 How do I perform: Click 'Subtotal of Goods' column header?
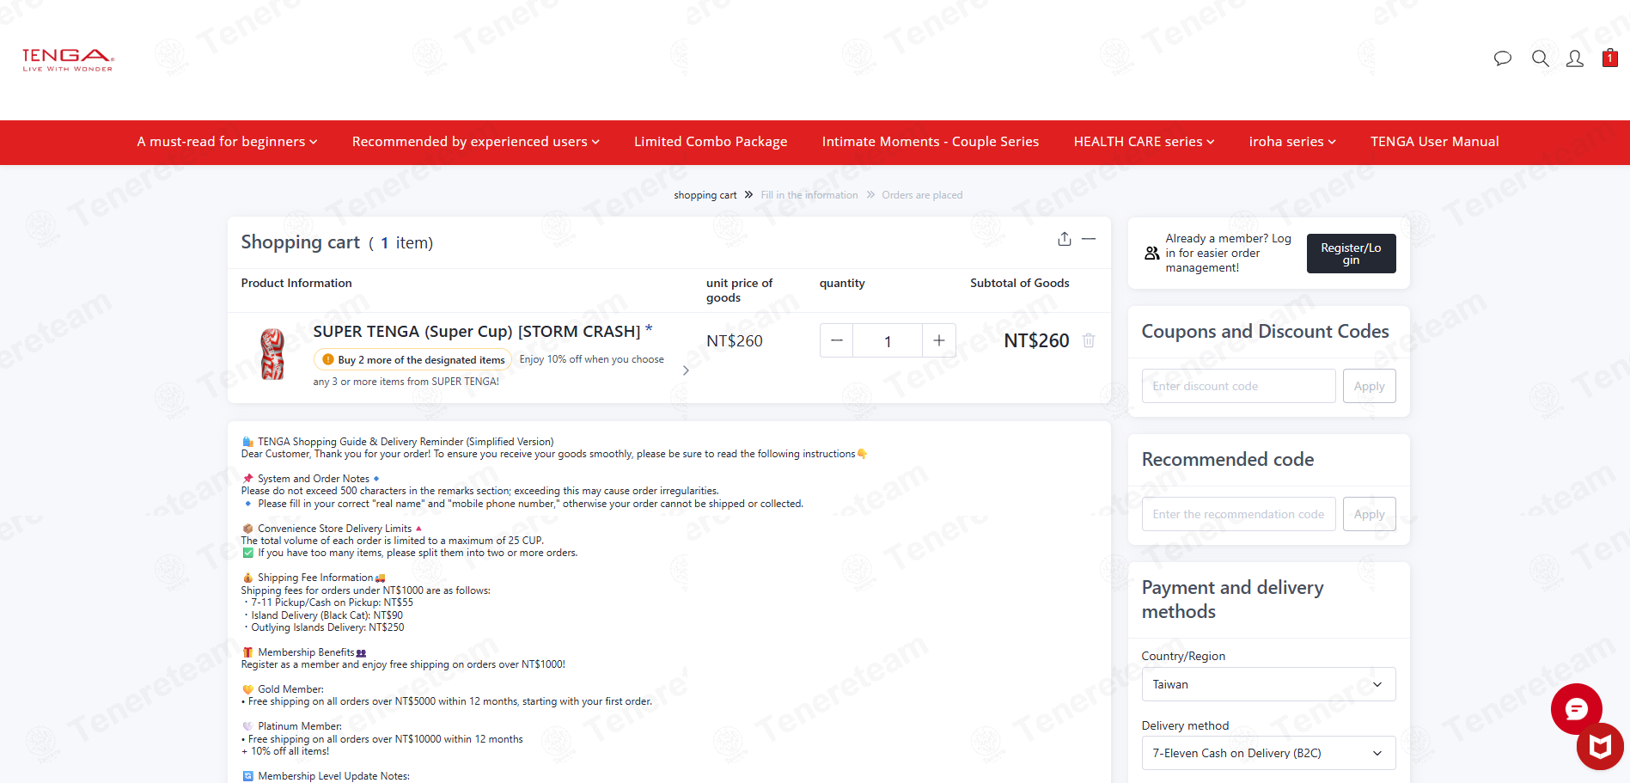(x=1019, y=283)
